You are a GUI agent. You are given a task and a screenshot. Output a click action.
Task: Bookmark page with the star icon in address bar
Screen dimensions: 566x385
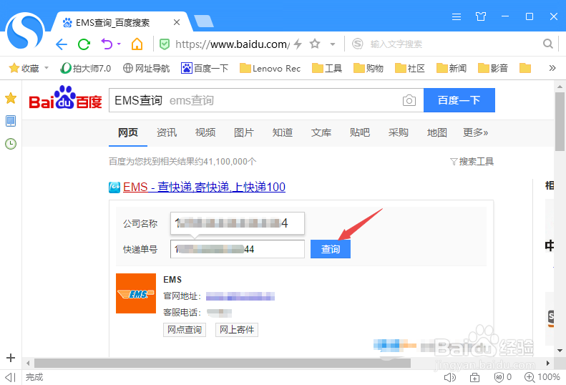(315, 44)
